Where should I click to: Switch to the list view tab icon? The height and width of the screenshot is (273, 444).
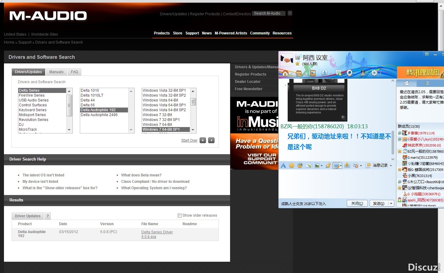tap(427, 83)
